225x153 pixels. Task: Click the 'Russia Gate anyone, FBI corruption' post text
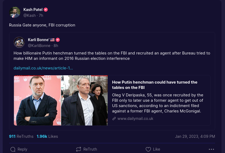pyautogui.click(x=42, y=25)
